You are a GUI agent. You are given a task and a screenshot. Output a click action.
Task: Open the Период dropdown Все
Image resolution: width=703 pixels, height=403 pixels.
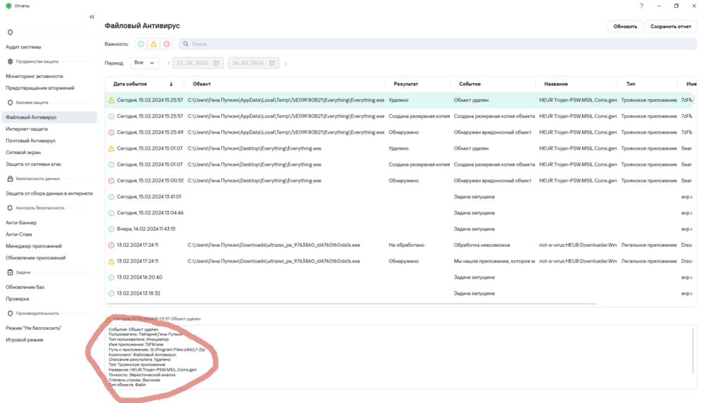coord(144,63)
